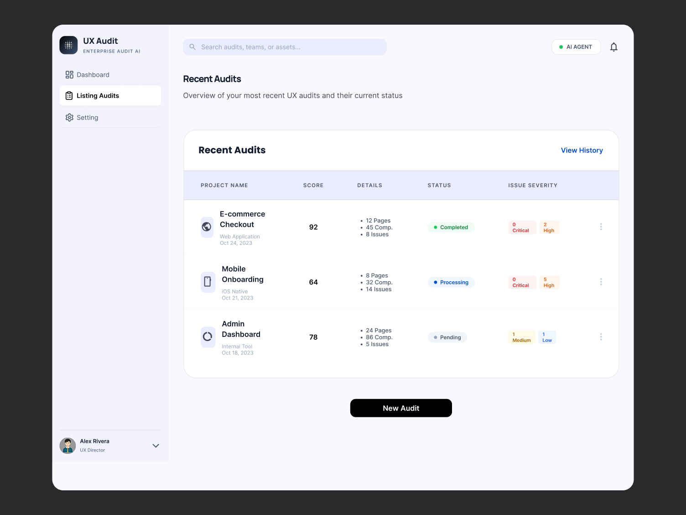Viewport: 686px width, 515px height.
Task: Open the options menu for Mobile Onboarding row
Action: click(601, 282)
